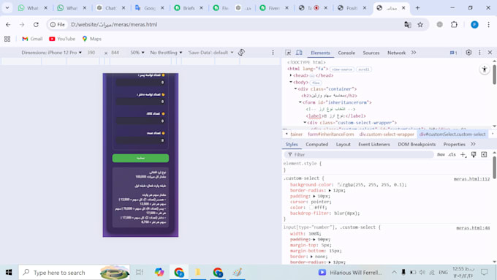Viewport: 497px width, 280px height.
Task: Open the Chrome profile avatar
Action: [474, 24]
